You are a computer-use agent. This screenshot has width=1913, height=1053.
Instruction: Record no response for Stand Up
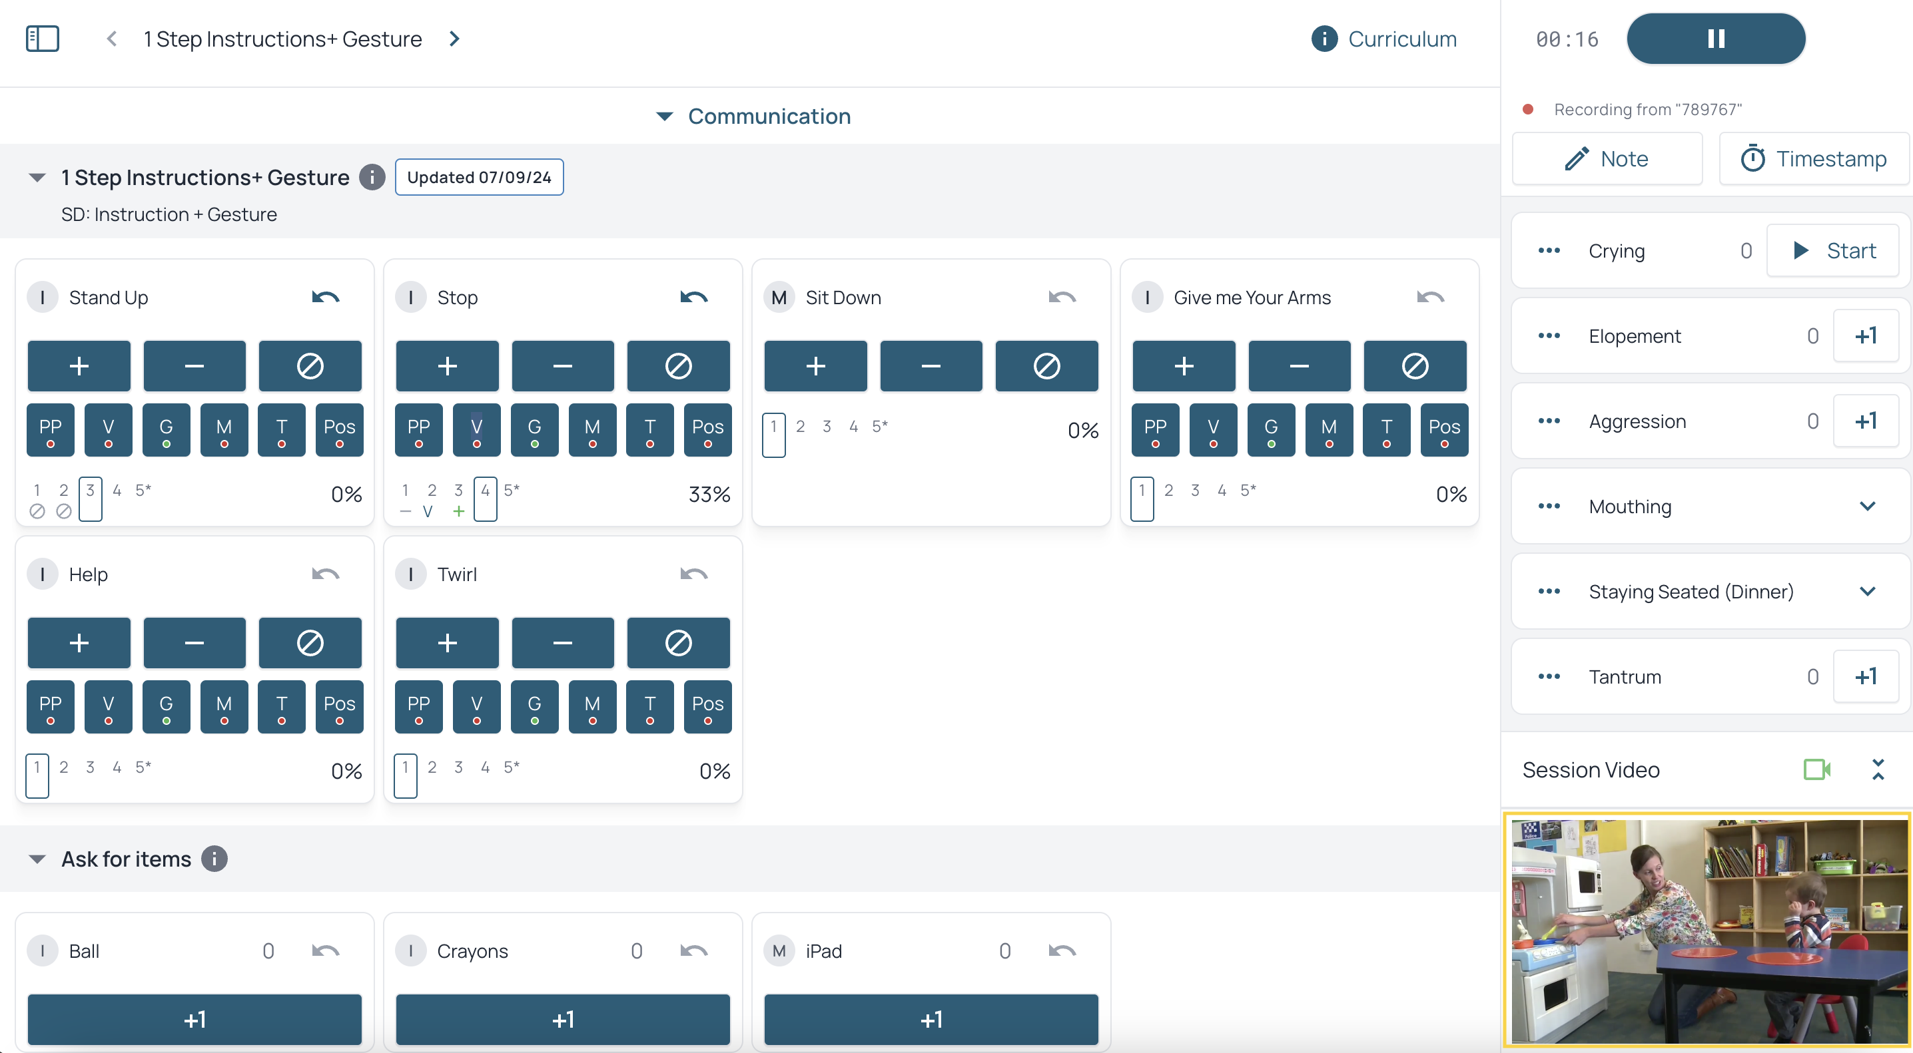[x=310, y=366]
